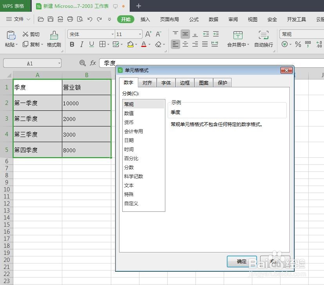
Task: Click 合并居中 merge and center
Action: [x=238, y=39]
